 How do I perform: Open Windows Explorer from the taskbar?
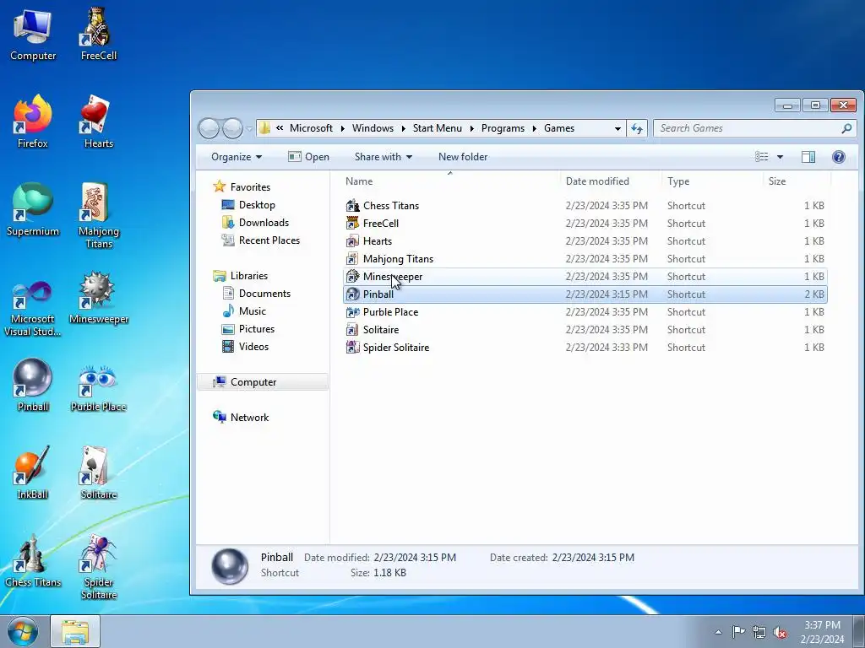tap(75, 631)
